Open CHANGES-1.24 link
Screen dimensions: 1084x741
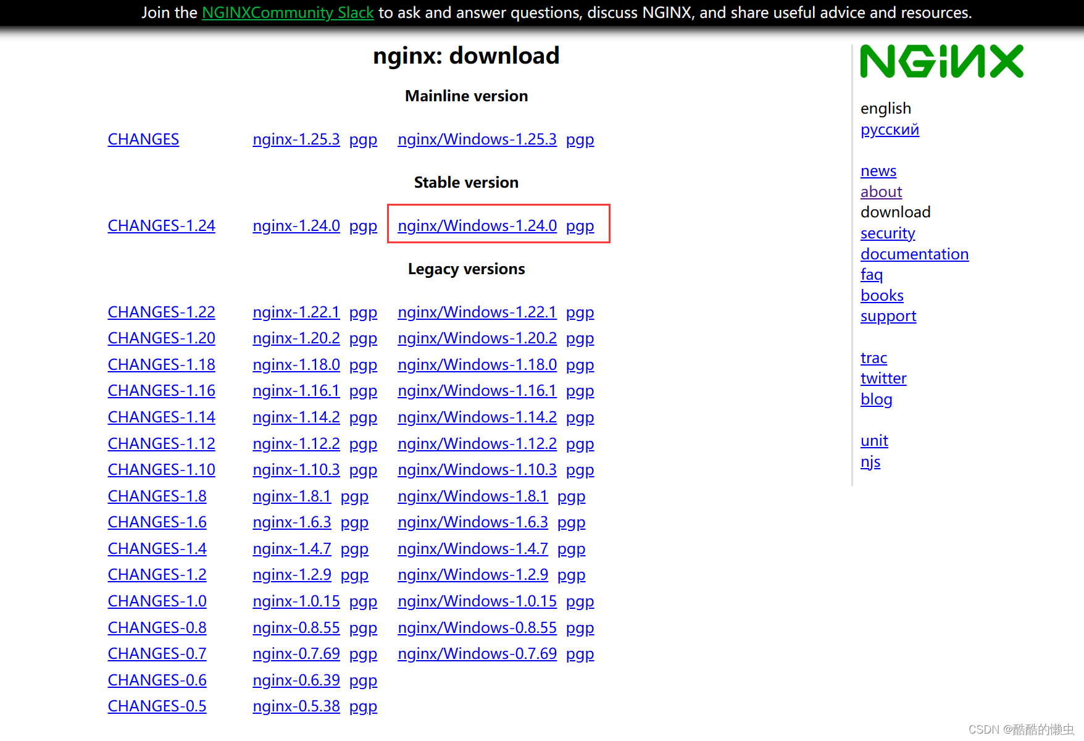point(162,226)
